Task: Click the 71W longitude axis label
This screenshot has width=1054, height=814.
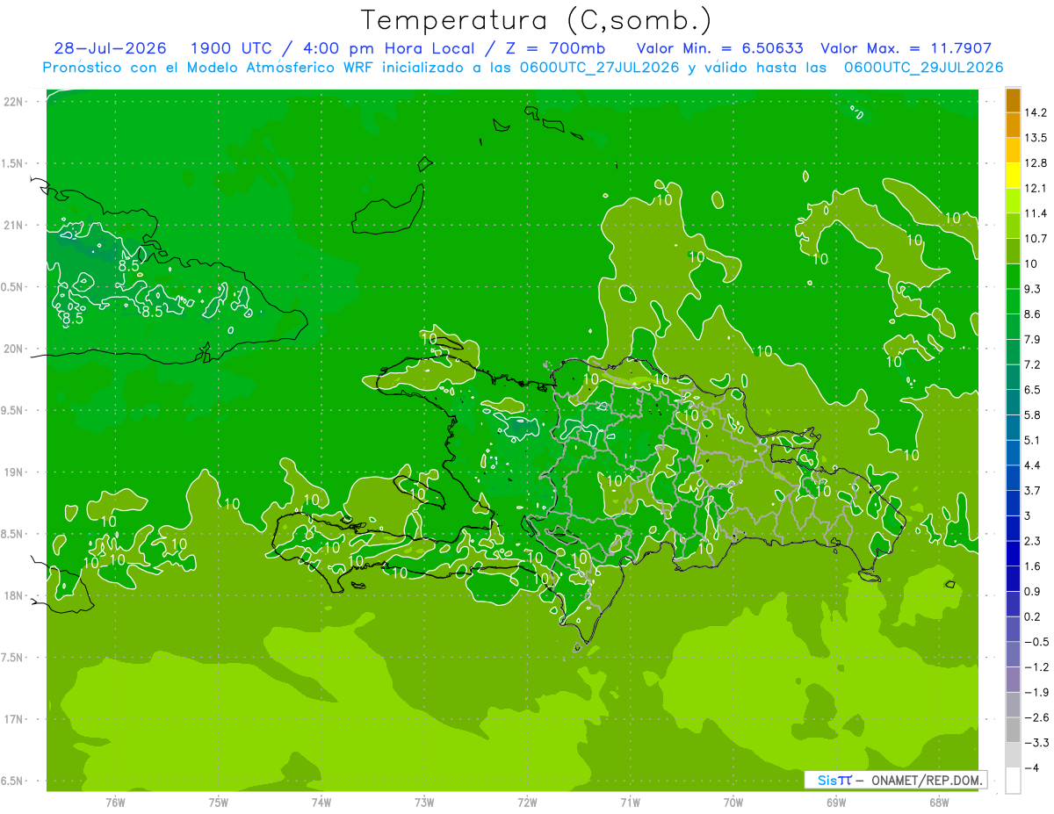Action: click(630, 802)
